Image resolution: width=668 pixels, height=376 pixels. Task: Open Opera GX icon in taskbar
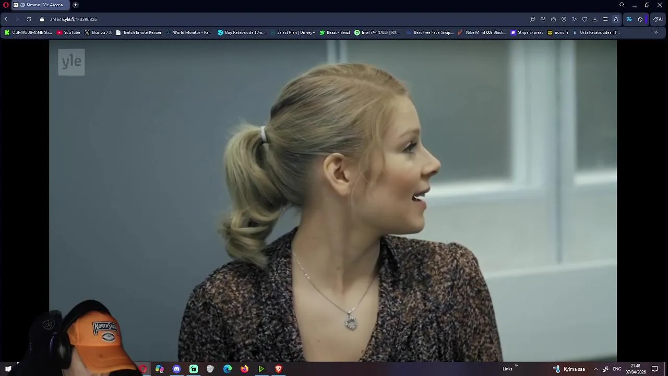pyautogui.click(x=143, y=369)
